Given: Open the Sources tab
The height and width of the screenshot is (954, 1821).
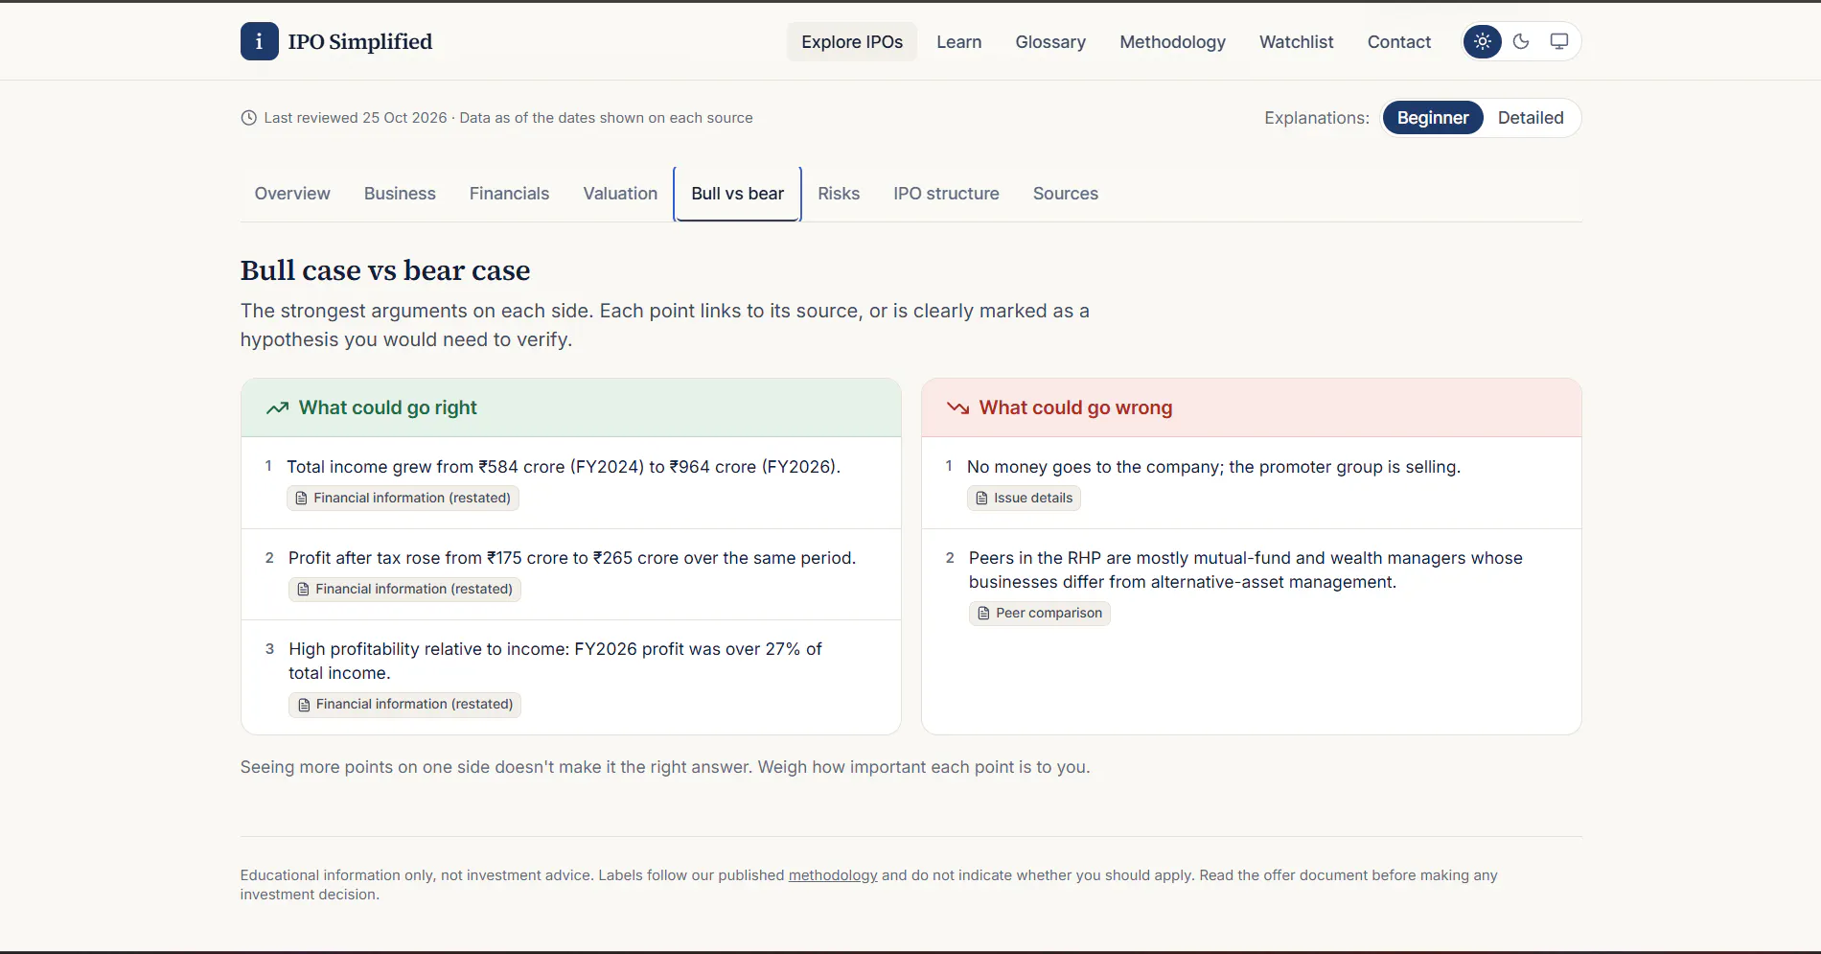Looking at the screenshot, I should 1066,194.
